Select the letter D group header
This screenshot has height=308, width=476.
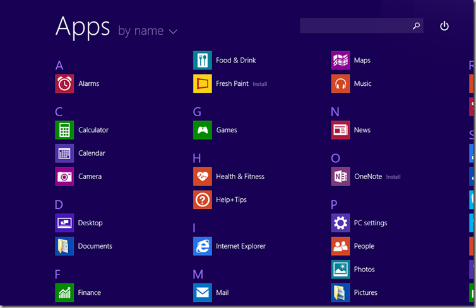coord(59,204)
